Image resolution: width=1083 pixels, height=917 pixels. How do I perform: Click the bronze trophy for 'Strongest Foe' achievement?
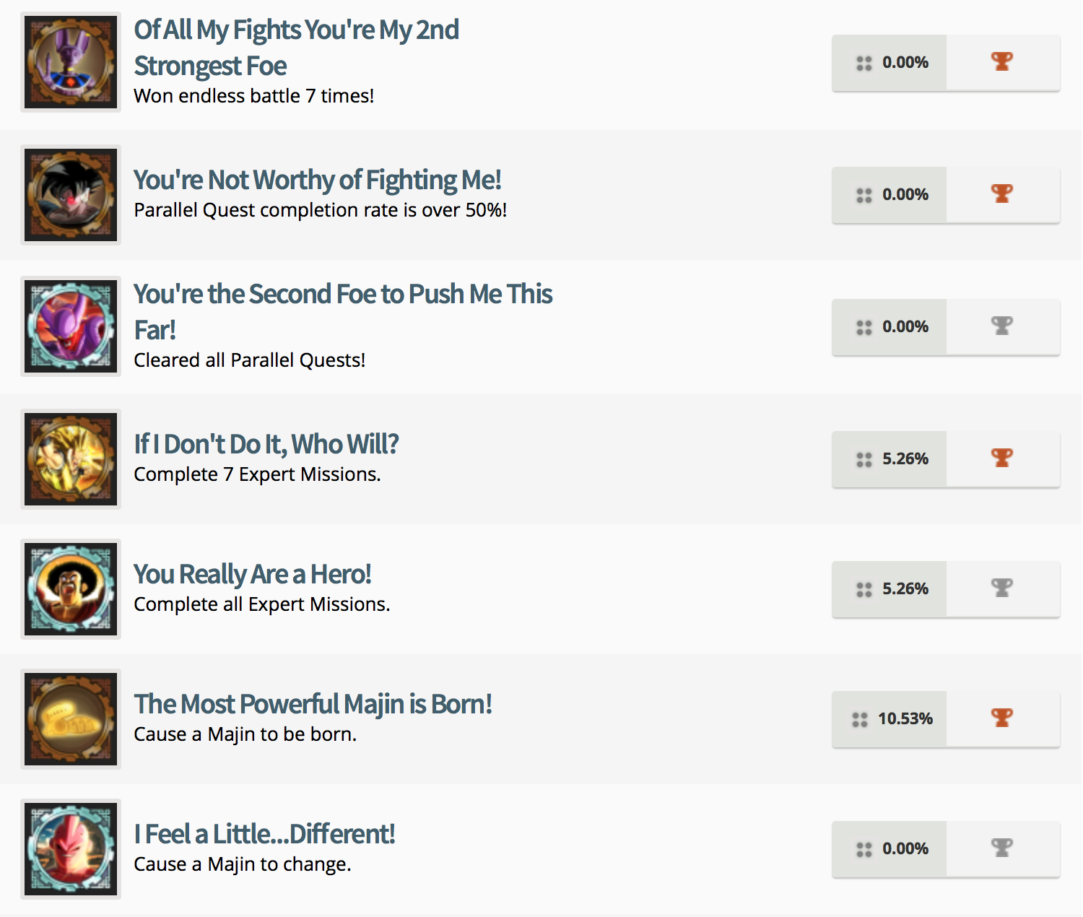1002,61
